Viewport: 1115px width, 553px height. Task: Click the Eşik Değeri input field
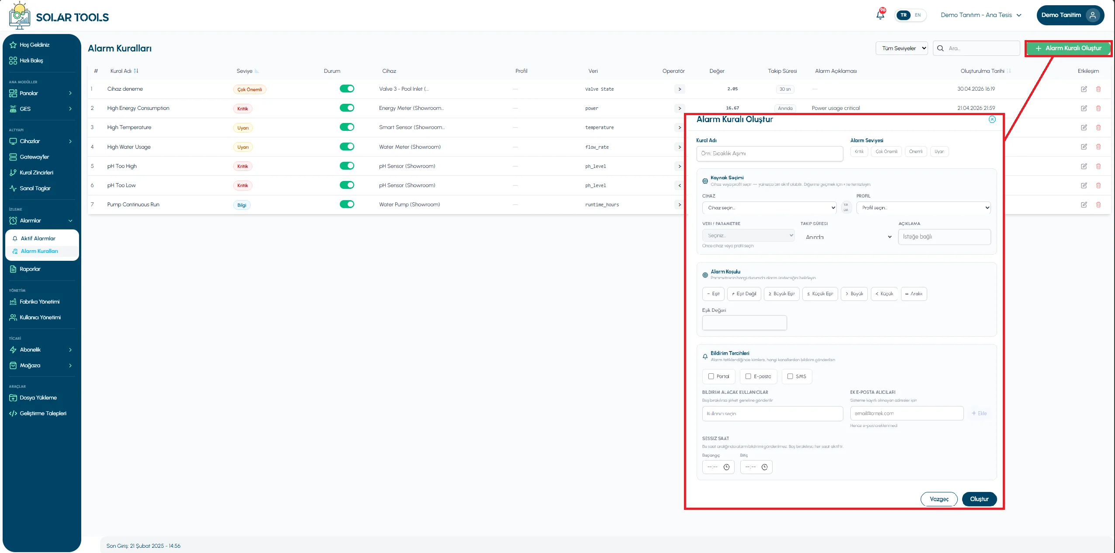point(744,323)
